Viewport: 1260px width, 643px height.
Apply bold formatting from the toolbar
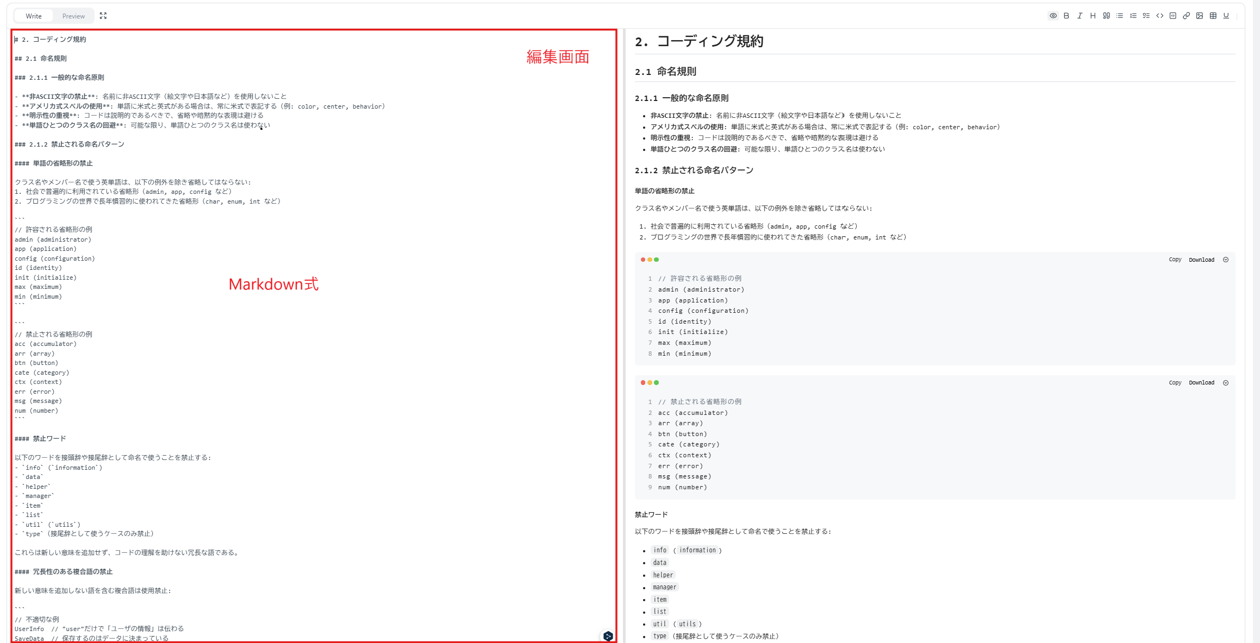1066,16
